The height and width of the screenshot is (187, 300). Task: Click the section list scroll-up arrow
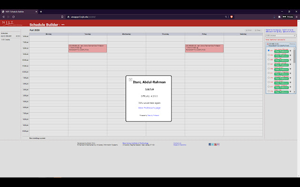click(294, 49)
